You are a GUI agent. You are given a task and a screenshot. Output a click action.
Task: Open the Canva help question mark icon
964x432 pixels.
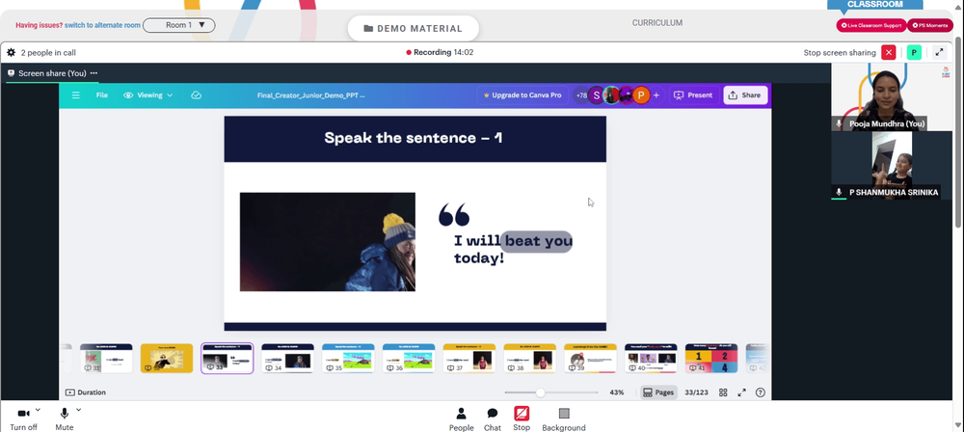[761, 392]
